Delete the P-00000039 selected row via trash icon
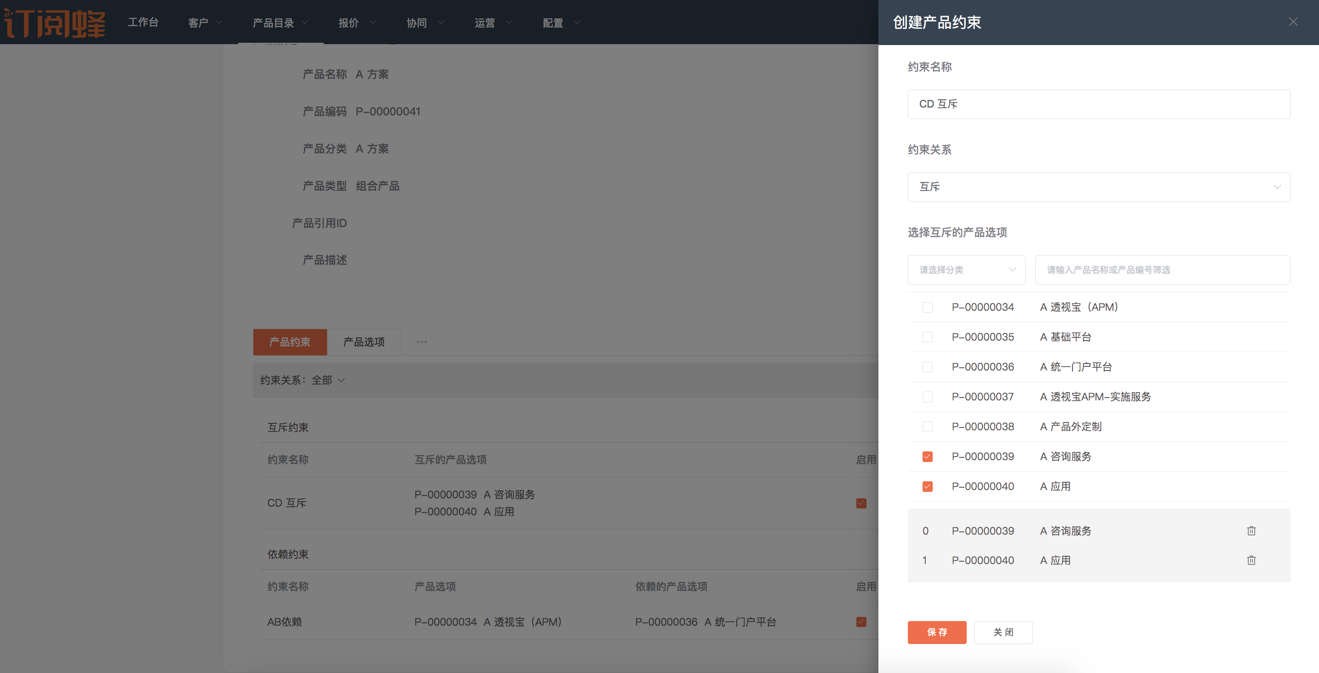Image resolution: width=1319 pixels, height=673 pixels. (1251, 531)
